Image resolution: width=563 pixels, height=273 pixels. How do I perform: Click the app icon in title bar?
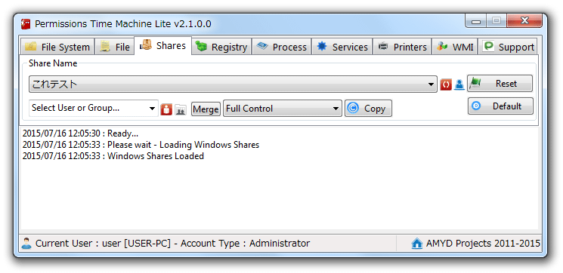pos(26,23)
